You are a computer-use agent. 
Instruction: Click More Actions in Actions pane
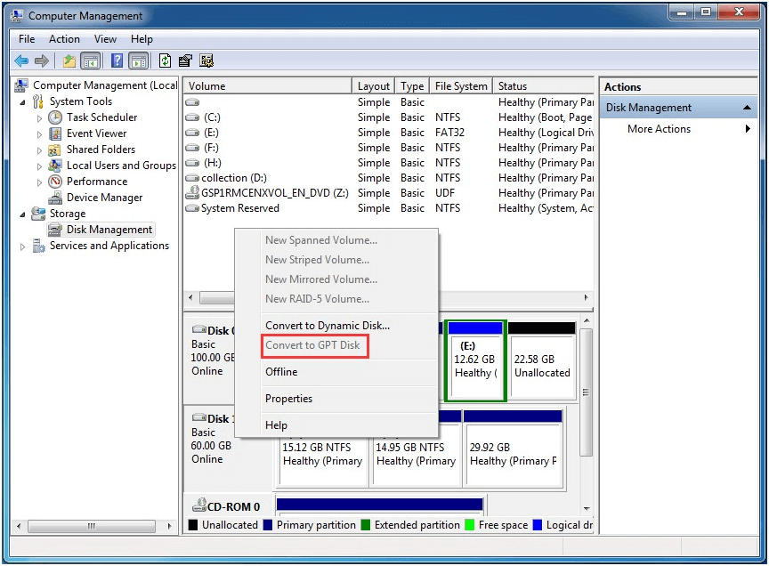[x=660, y=129]
